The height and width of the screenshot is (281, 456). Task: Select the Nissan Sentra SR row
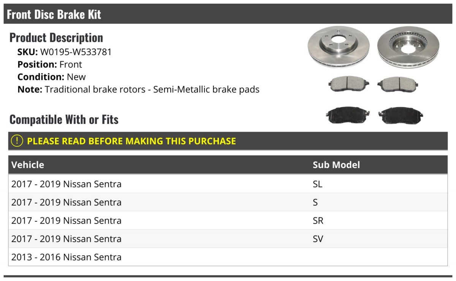[x=228, y=221]
